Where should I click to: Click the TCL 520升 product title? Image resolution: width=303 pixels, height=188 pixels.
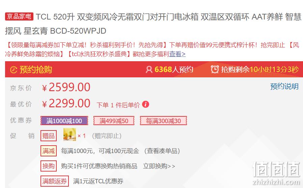pos(153,24)
